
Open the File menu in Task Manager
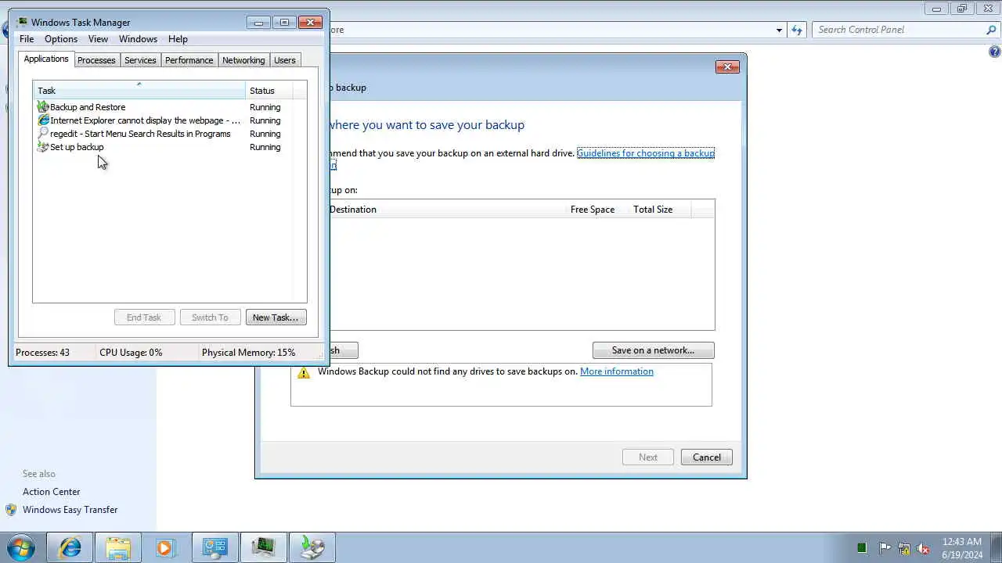pyautogui.click(x=27, y=39)
